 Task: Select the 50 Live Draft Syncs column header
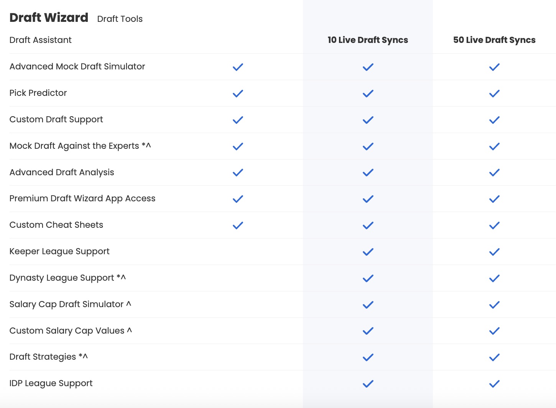click(494, 40)
